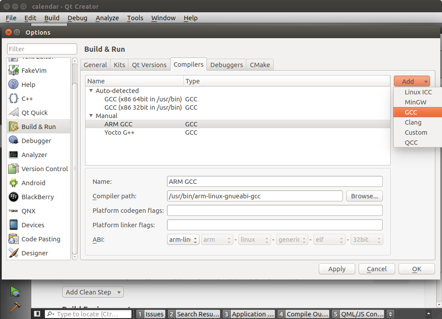Open the arm-linux ABI combo box

point(183,240)
